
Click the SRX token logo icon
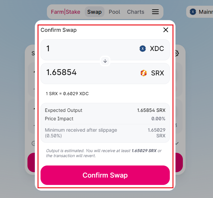pyautogui.click(x=143, y=73)
